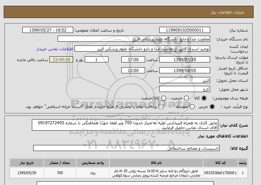Click the نام کالا column header
This screenshot has height=185, width=261.
156,163
